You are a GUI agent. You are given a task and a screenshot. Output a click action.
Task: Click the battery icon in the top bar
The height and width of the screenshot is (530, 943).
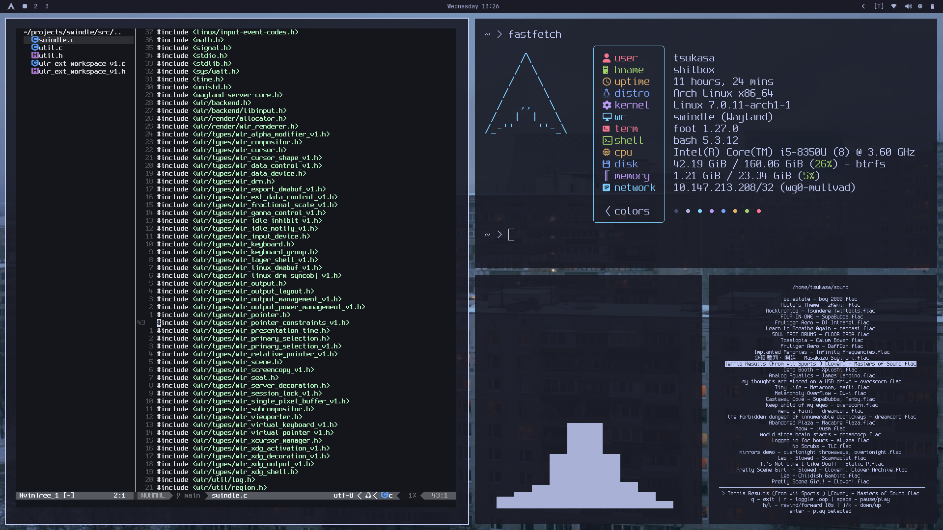[x=932, y=6]
